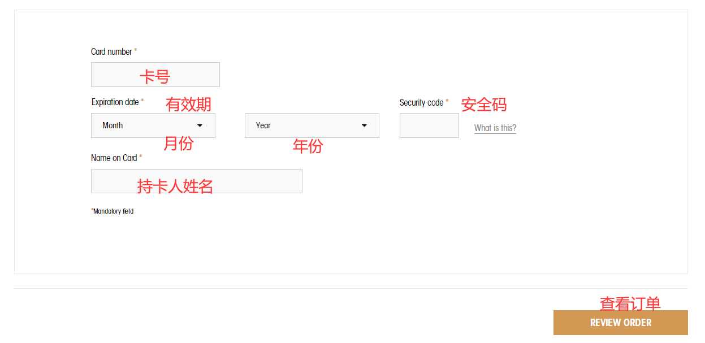This screenshot has height=343, width=705.
Task: Click the red 月份 annotation
Action: click(178, 144)
